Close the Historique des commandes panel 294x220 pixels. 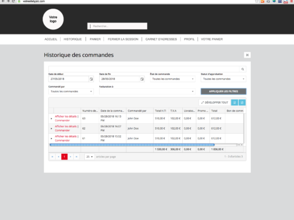pyautogui.click(x=247, y=55)
